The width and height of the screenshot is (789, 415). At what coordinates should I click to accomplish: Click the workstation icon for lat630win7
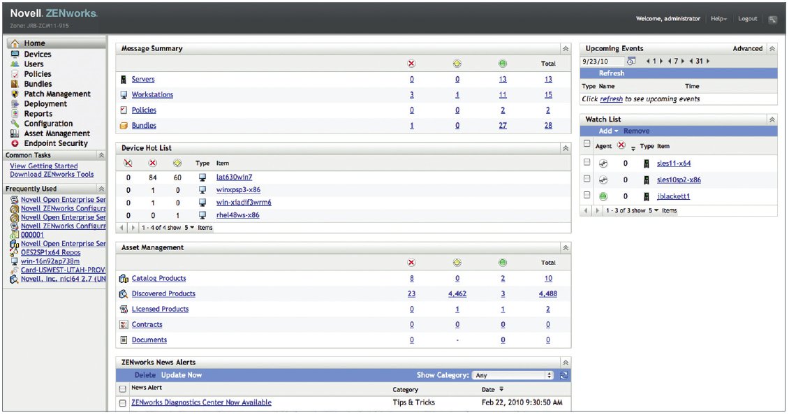coord(202,177)
